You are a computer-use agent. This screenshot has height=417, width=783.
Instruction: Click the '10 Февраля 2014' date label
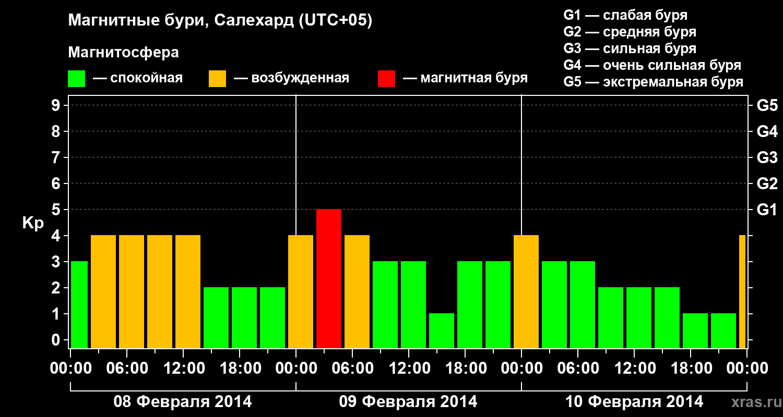(x=634, y=402)
